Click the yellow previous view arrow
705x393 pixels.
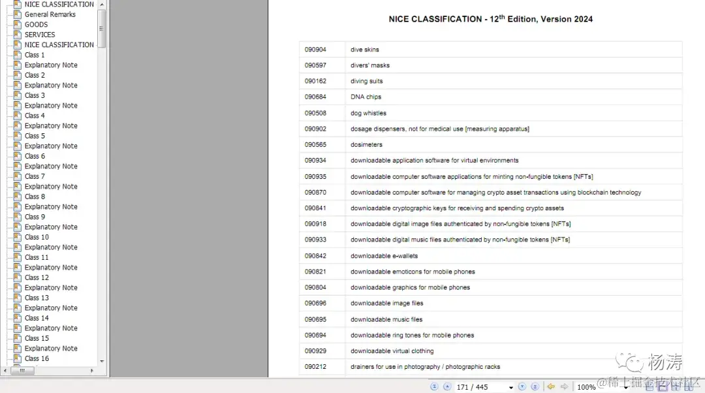pos(551,386)
